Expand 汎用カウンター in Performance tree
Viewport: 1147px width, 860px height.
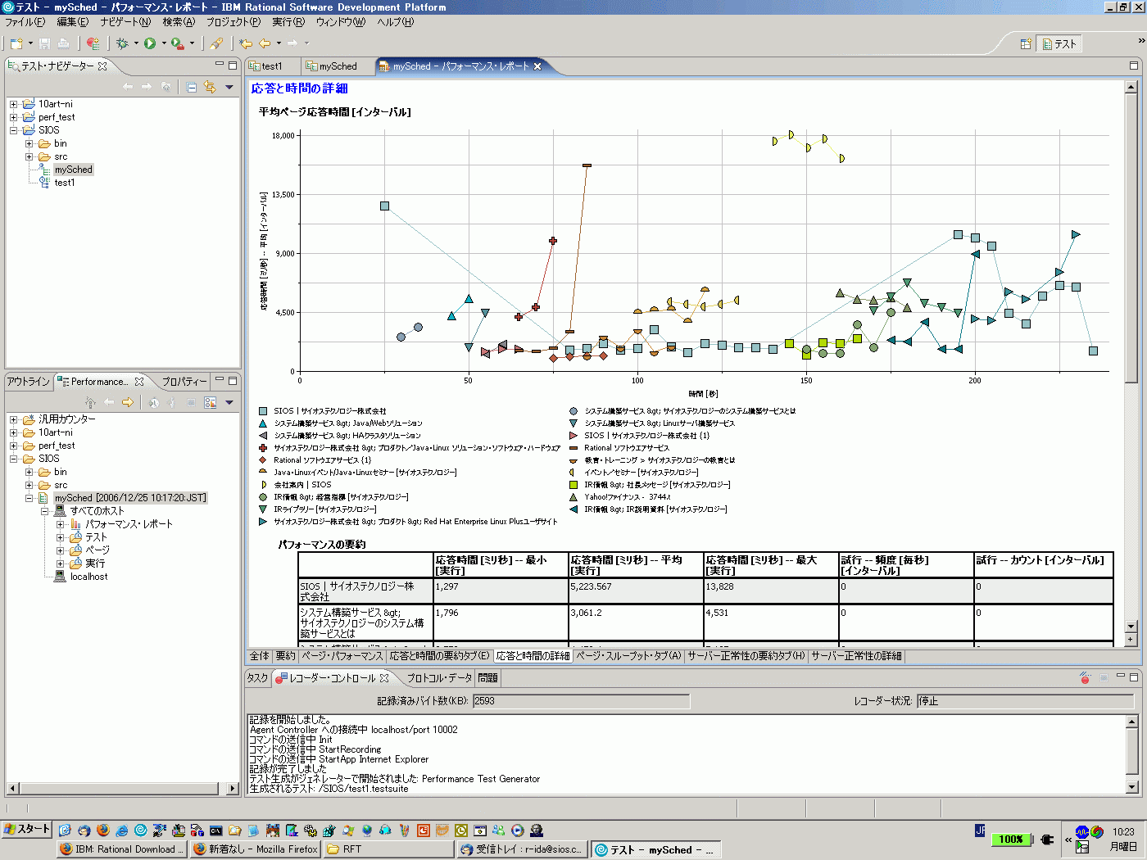[13, 419]
